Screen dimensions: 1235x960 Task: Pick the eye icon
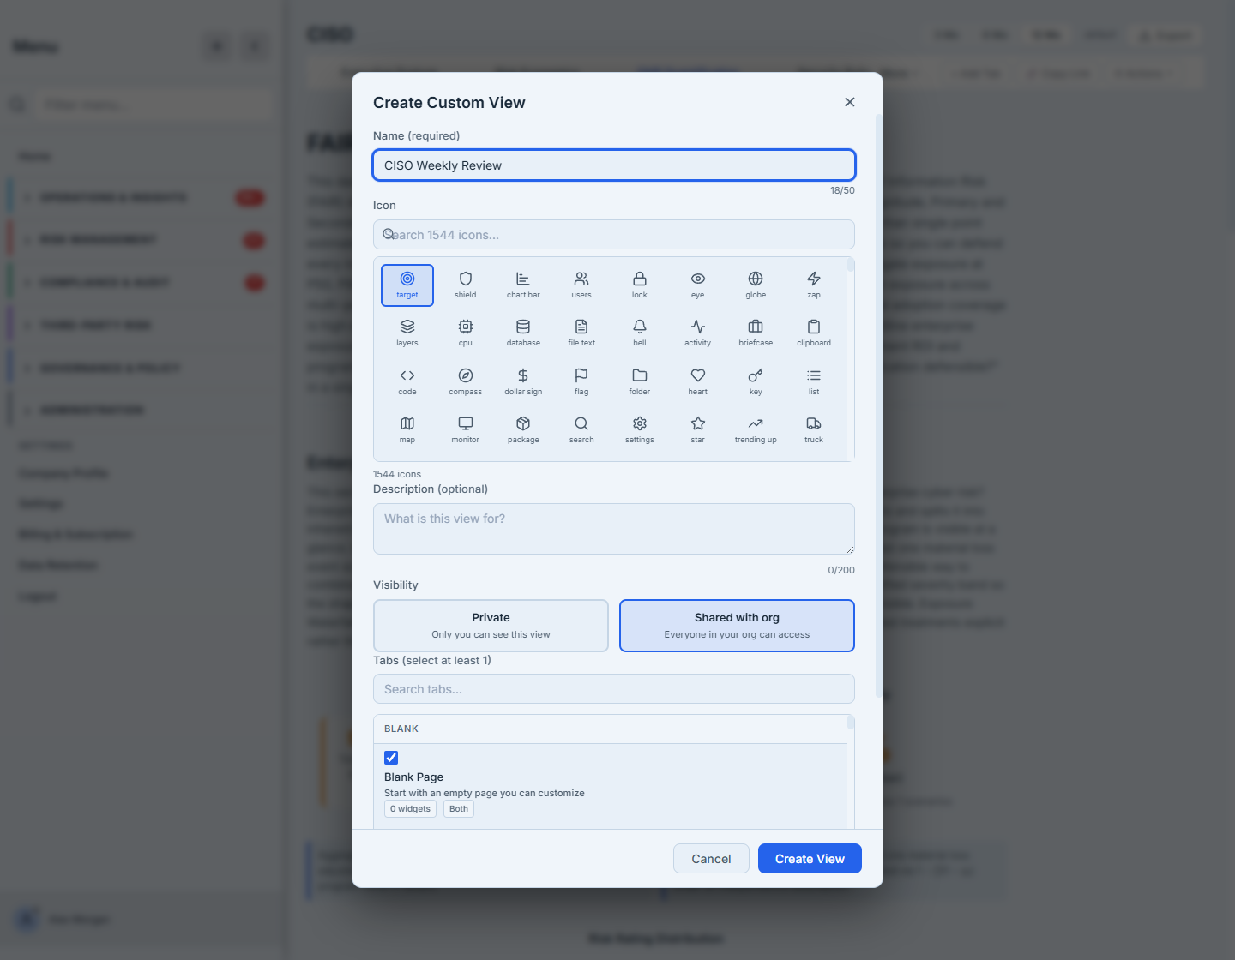pyautogui.click(x=698, y=285)
